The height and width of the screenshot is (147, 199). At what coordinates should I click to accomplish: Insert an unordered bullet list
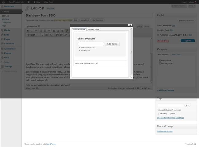41,31
